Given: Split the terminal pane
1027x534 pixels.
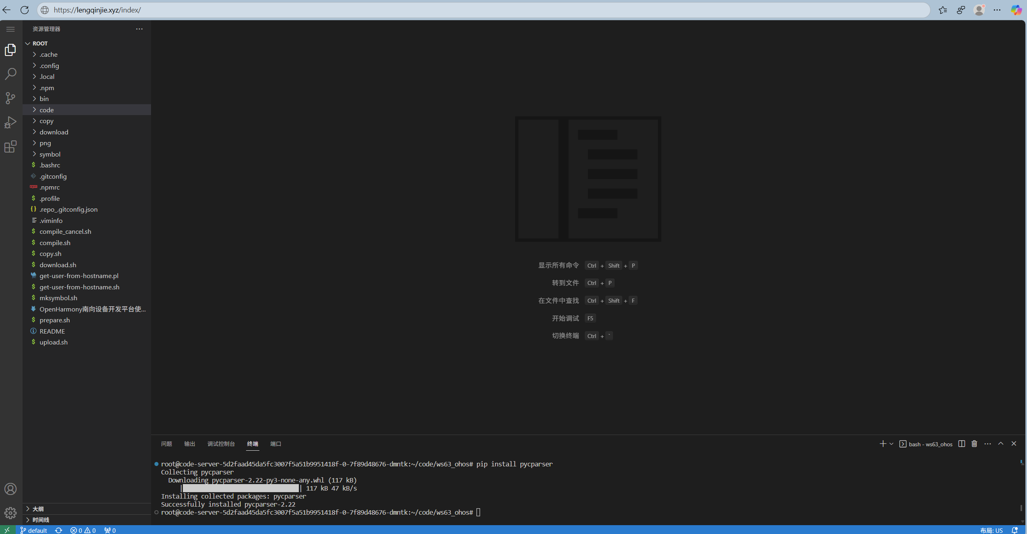Looking at the screenshot, I should click(962, 443).
